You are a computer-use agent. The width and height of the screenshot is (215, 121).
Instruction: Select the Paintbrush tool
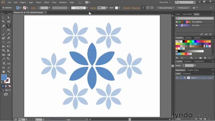3,34
